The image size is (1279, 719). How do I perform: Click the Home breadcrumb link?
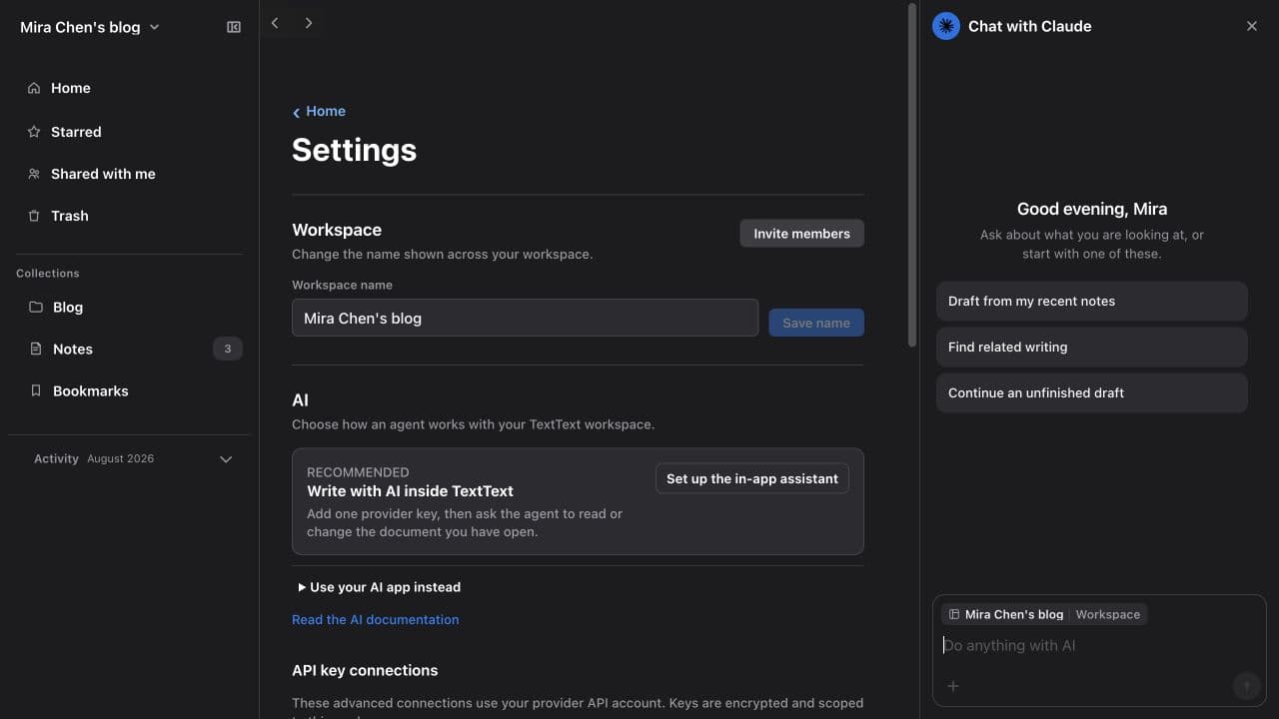coord(319,112)
